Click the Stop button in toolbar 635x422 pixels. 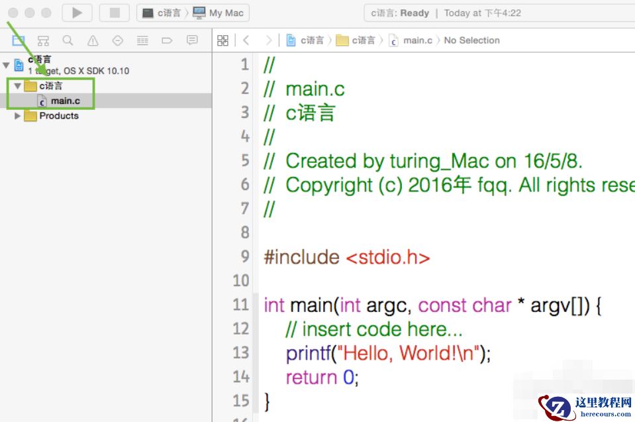114,13
